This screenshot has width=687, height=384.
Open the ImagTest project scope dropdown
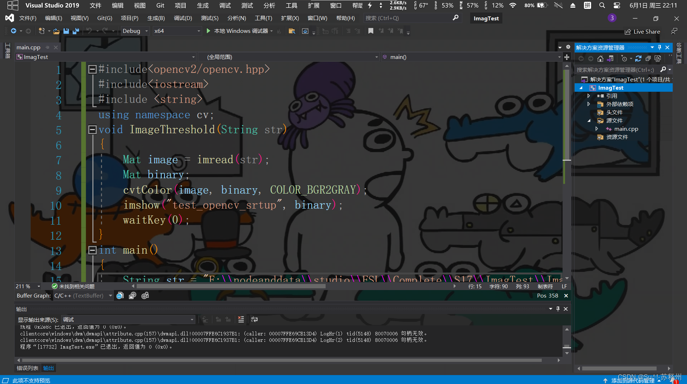(x=106, y=57)
